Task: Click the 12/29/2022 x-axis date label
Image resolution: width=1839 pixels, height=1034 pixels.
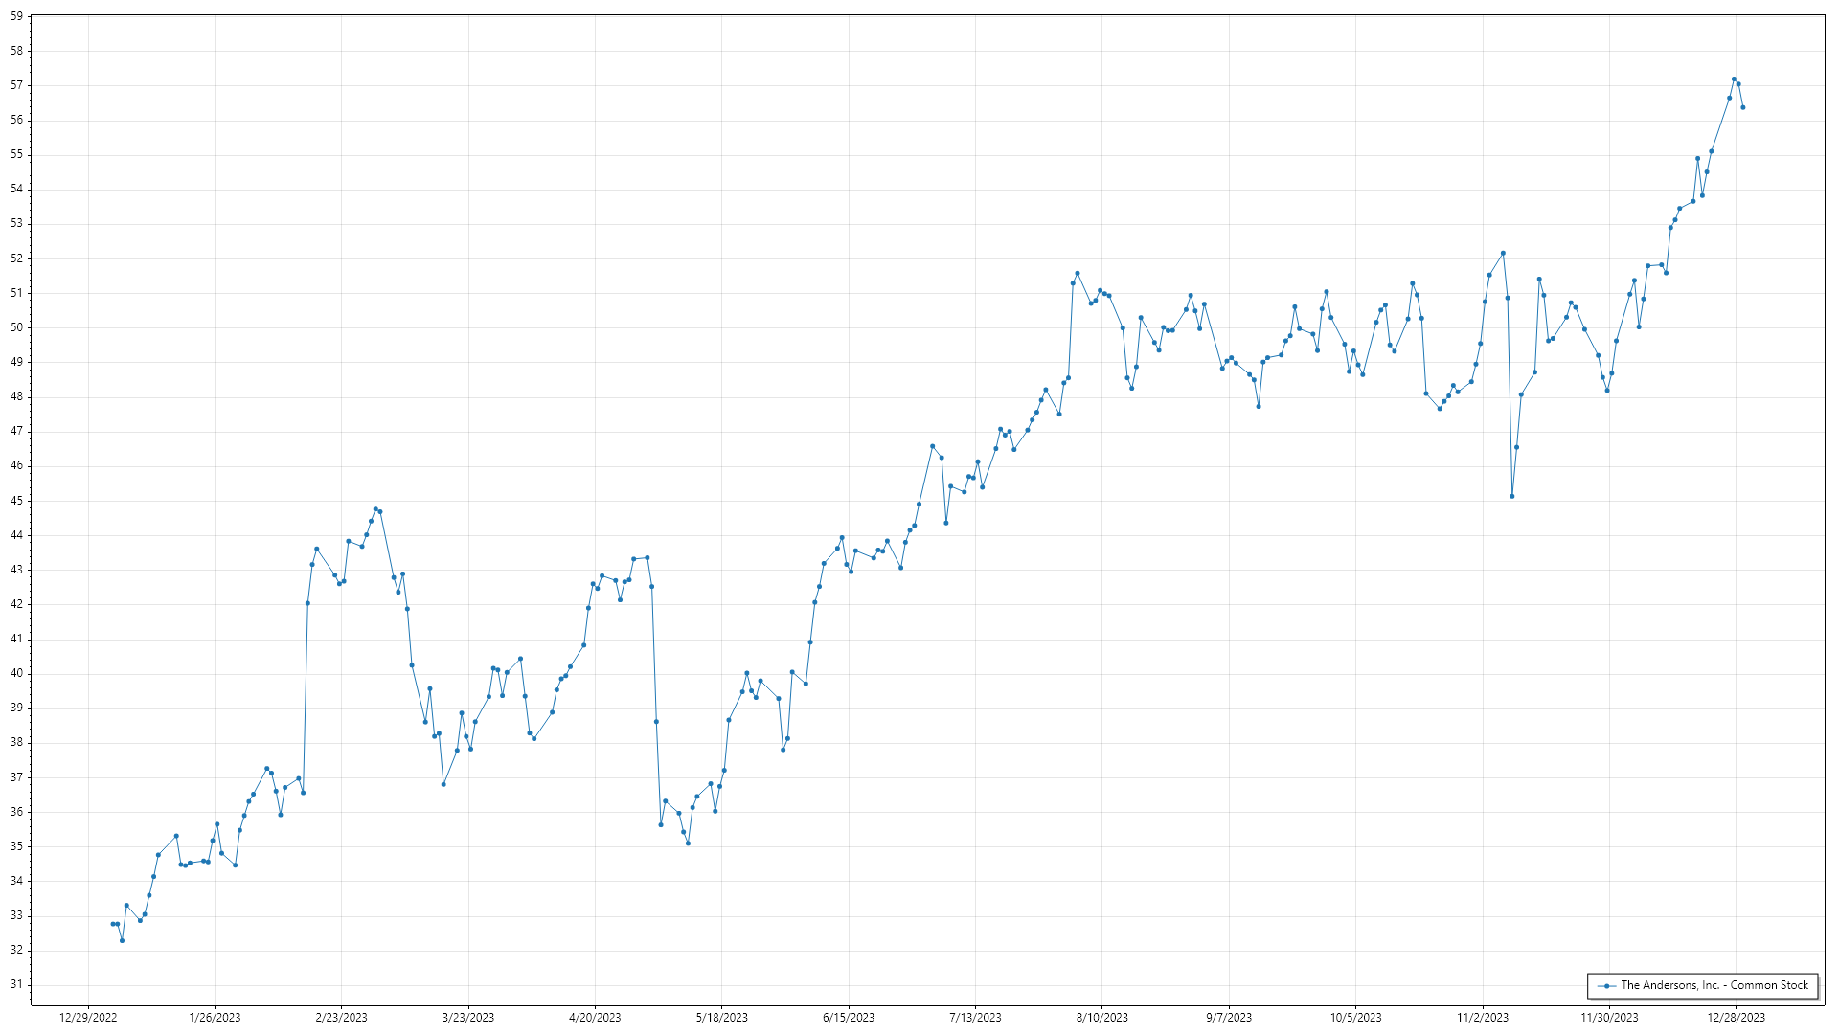Action: click(x=88, y=1018)
